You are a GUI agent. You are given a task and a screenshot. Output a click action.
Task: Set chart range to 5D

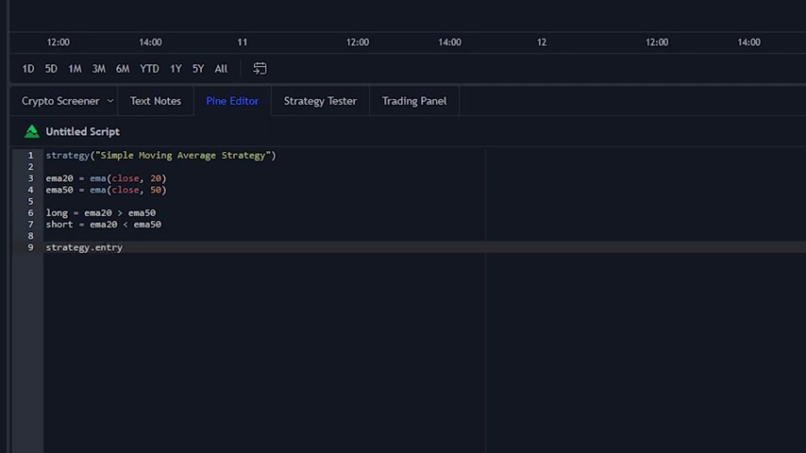coord(51,69)
